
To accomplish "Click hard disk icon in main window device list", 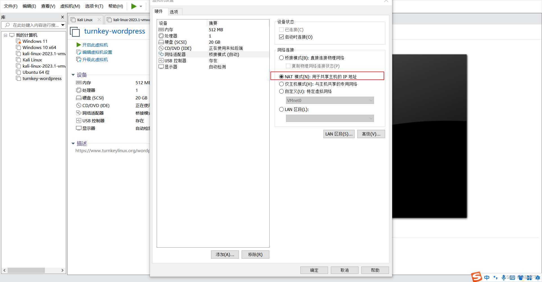I will (79, 98).
